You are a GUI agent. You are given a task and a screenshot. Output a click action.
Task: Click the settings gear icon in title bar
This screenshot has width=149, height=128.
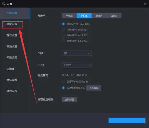4,4
